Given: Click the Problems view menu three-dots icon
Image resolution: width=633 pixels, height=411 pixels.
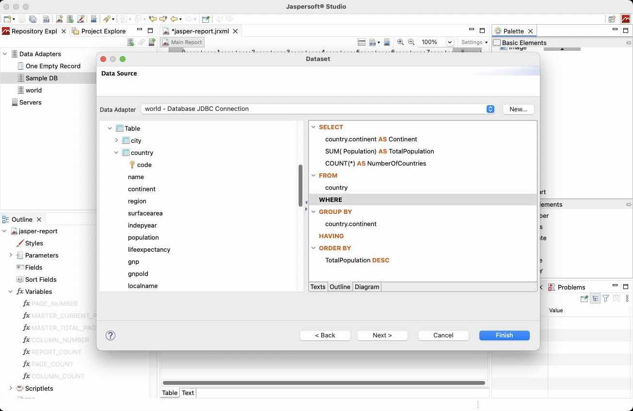Looking at the screenshot, I should click(627, 298).
